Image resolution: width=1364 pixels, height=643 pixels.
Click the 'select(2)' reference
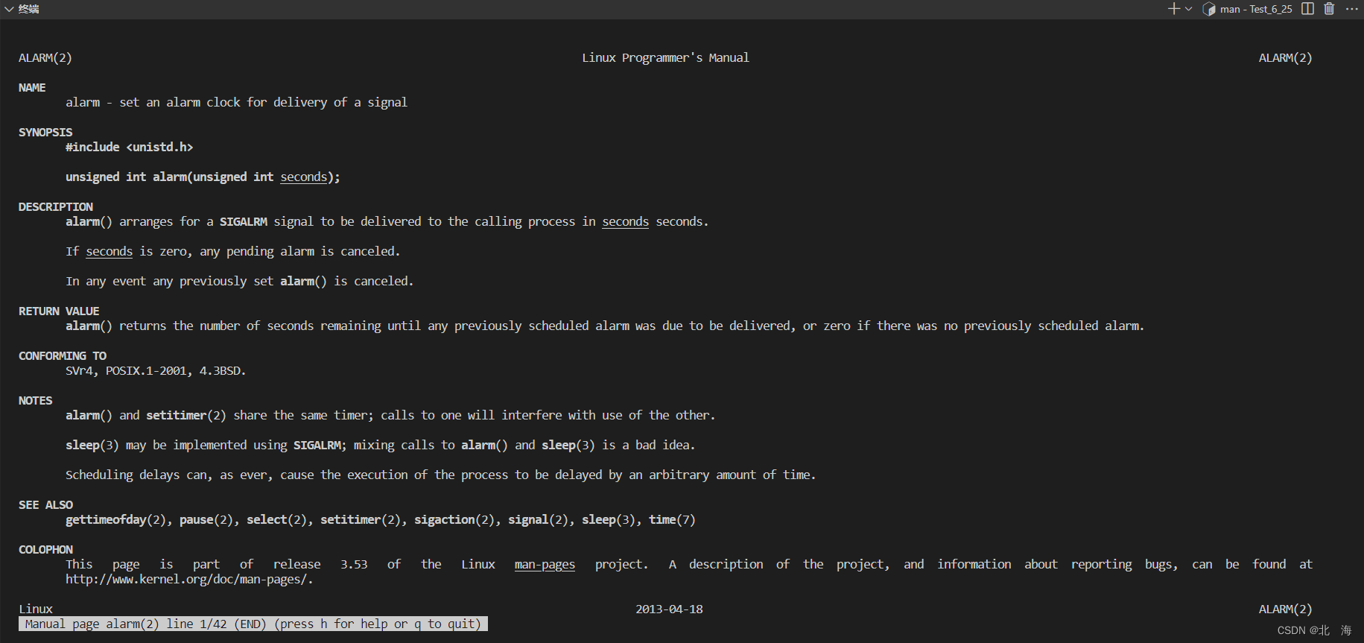click(276, 519)
